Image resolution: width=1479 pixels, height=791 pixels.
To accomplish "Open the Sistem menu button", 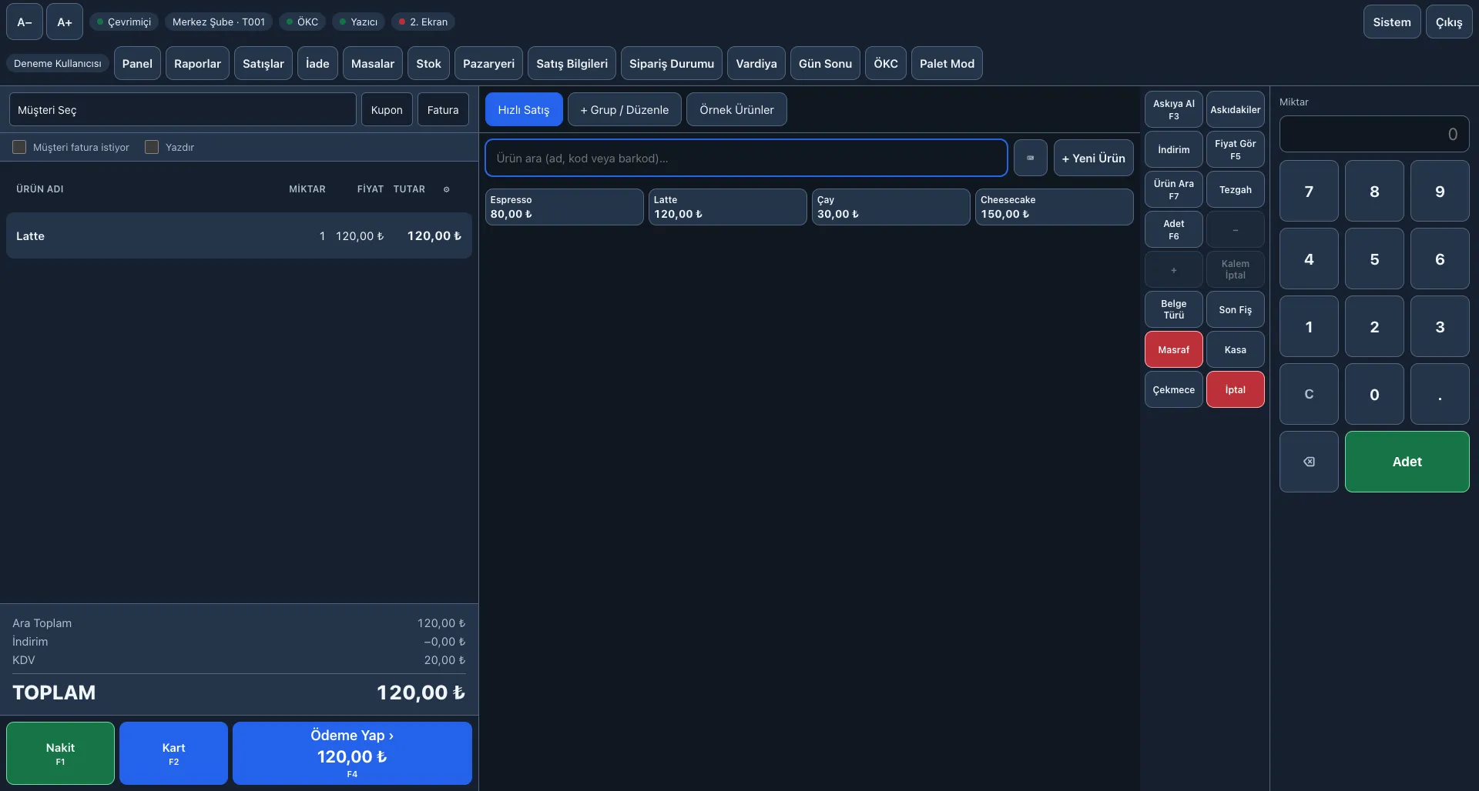I will point(1392,22).
